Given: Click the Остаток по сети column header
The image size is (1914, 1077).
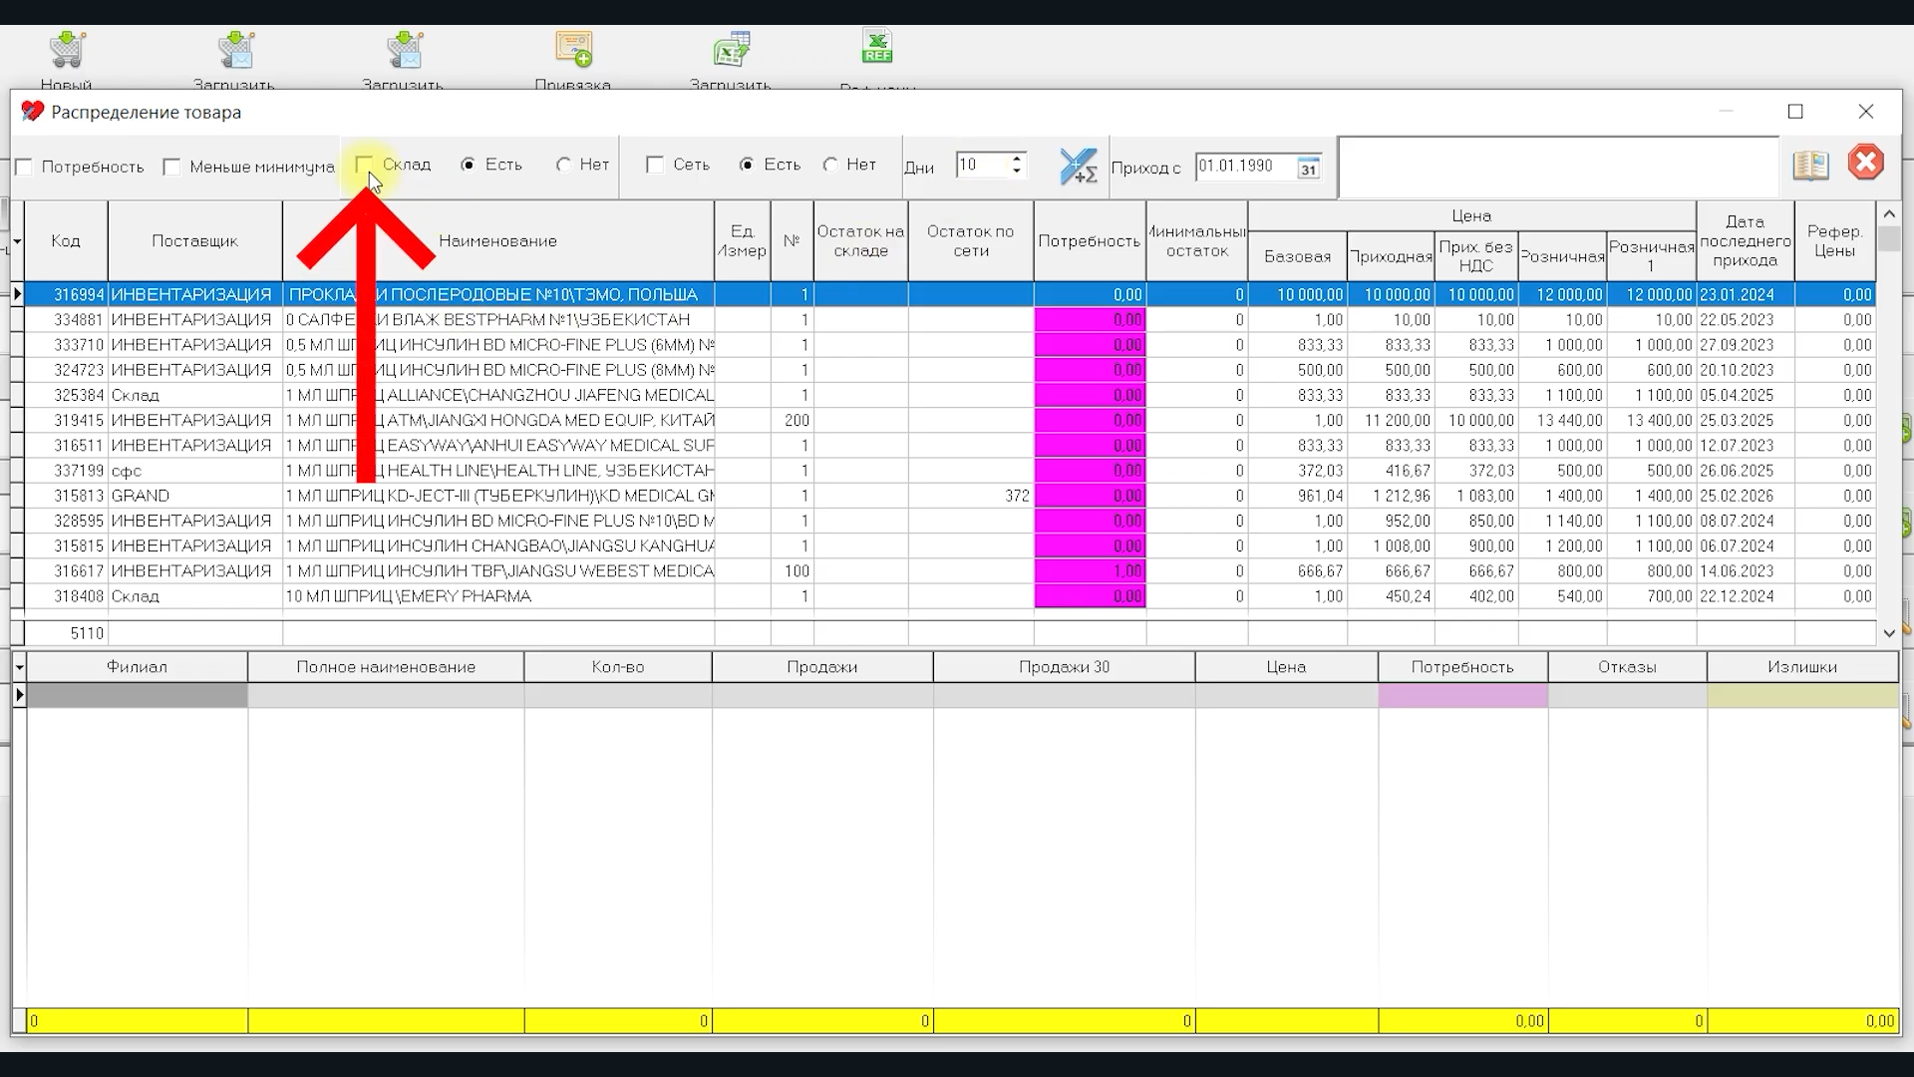Looking at the screenshot, I should (970, 241).
